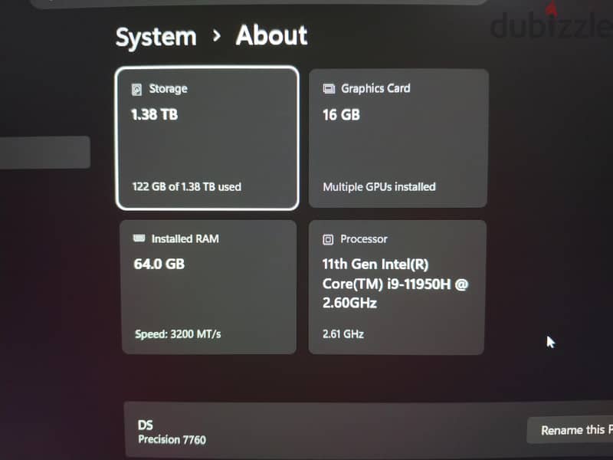Click the Graphics Card icon
Image resolution: width=613 pixels, height=460 pixels.
tap(329, 89)
